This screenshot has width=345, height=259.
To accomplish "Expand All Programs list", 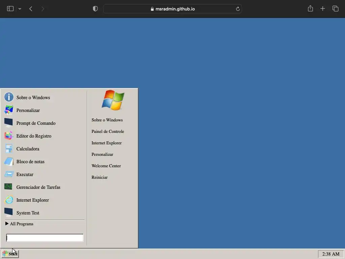I will point(19,224).
